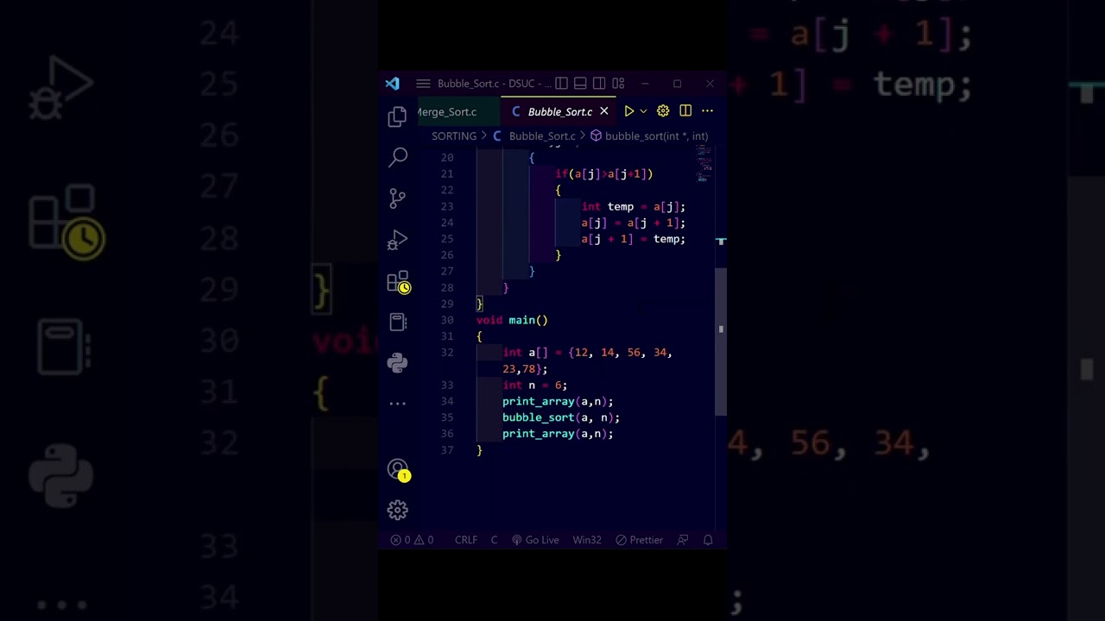Image resolution: width=1105 pixels, height=621 pixels.
Task: Run the C file with play button
Action: [629, 111]
